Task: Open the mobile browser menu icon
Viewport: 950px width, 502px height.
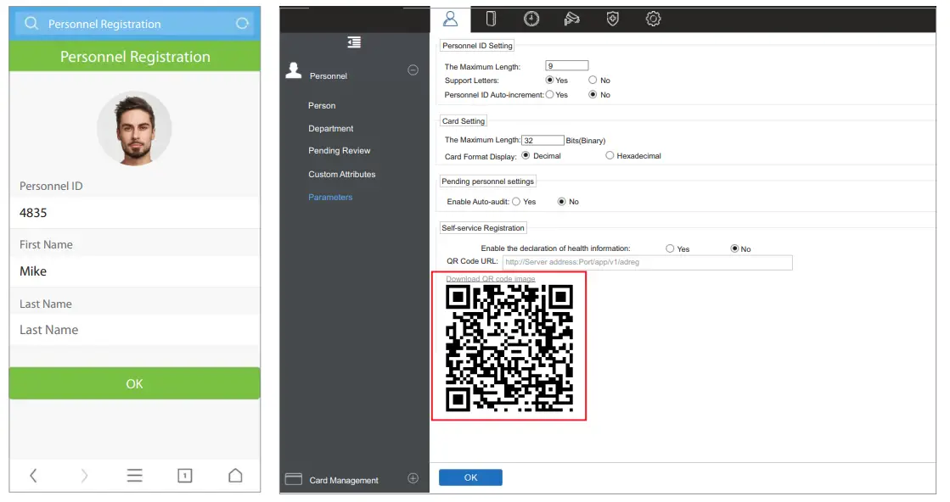Action: [134, 476]
